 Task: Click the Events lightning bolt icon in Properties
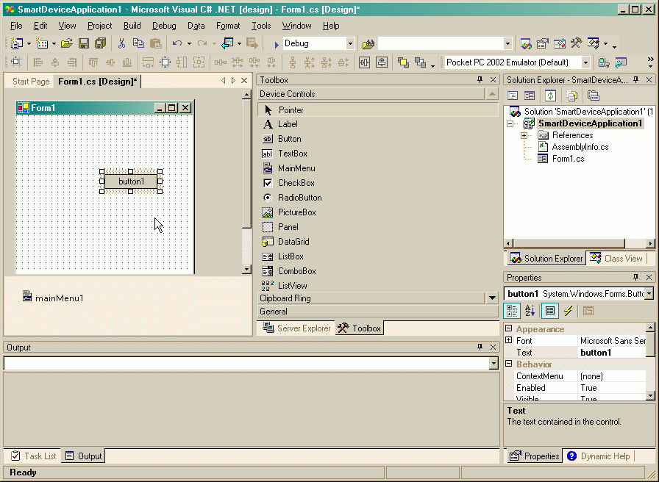point(569,311)
